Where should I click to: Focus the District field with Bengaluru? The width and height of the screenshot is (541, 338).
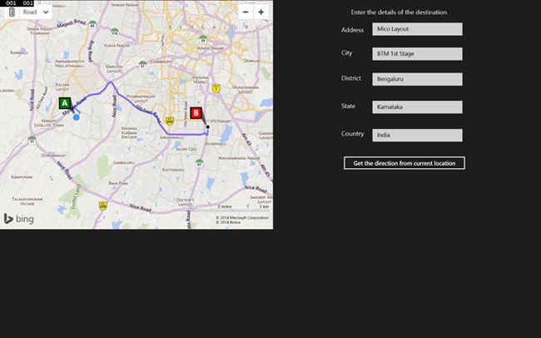pyautogui.click(x=417, y=79)
